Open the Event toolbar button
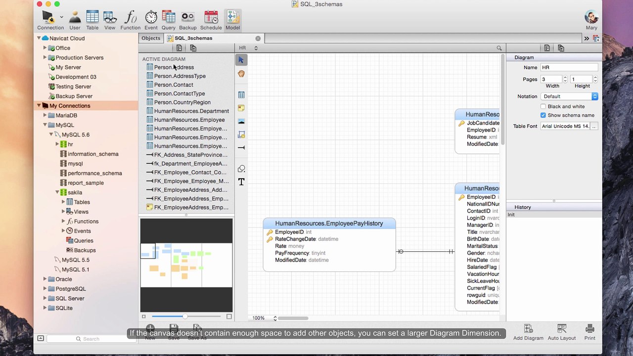Screen dimensions: 633x356 (x=151, y=21)
